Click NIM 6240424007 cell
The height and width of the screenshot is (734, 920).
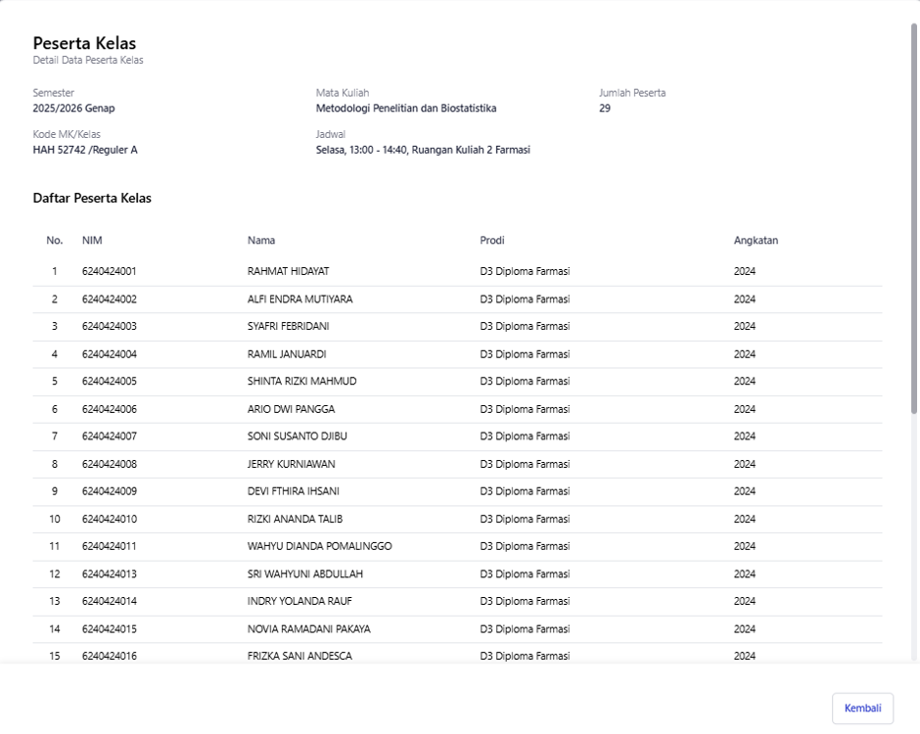[x=110, y=436]
